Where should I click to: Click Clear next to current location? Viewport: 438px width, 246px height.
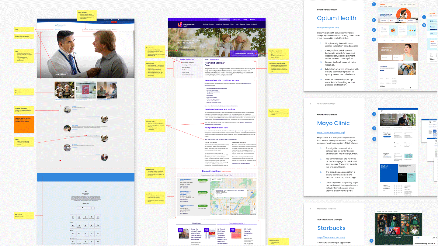[231, 175]
